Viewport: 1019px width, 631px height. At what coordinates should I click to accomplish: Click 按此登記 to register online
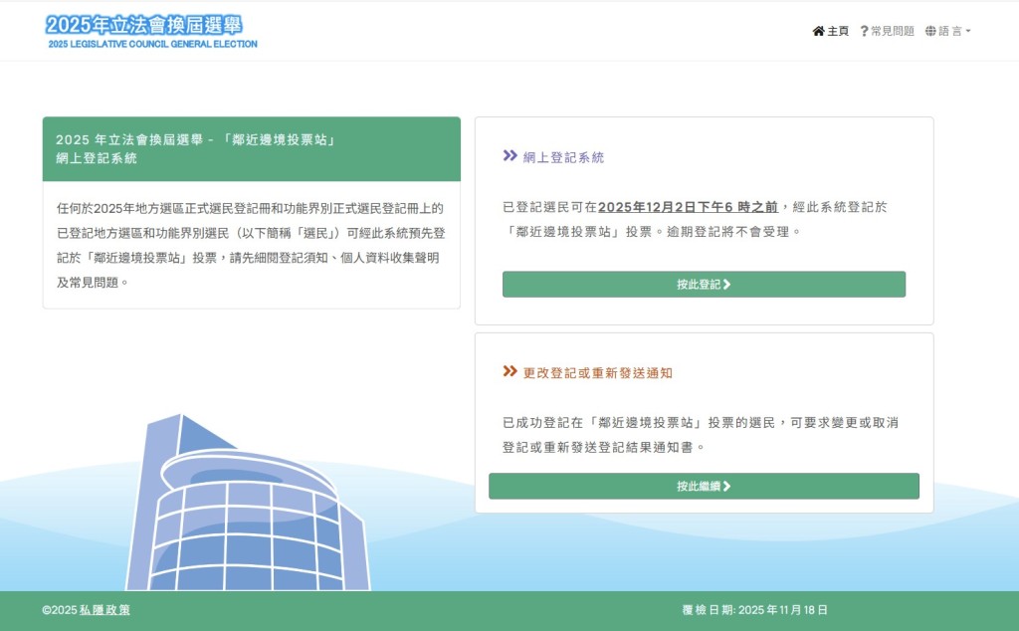[x=704, y=284]
